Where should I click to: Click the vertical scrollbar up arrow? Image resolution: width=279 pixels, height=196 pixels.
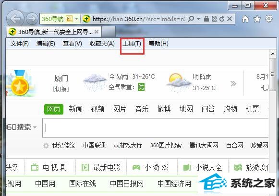click(273, 54)
